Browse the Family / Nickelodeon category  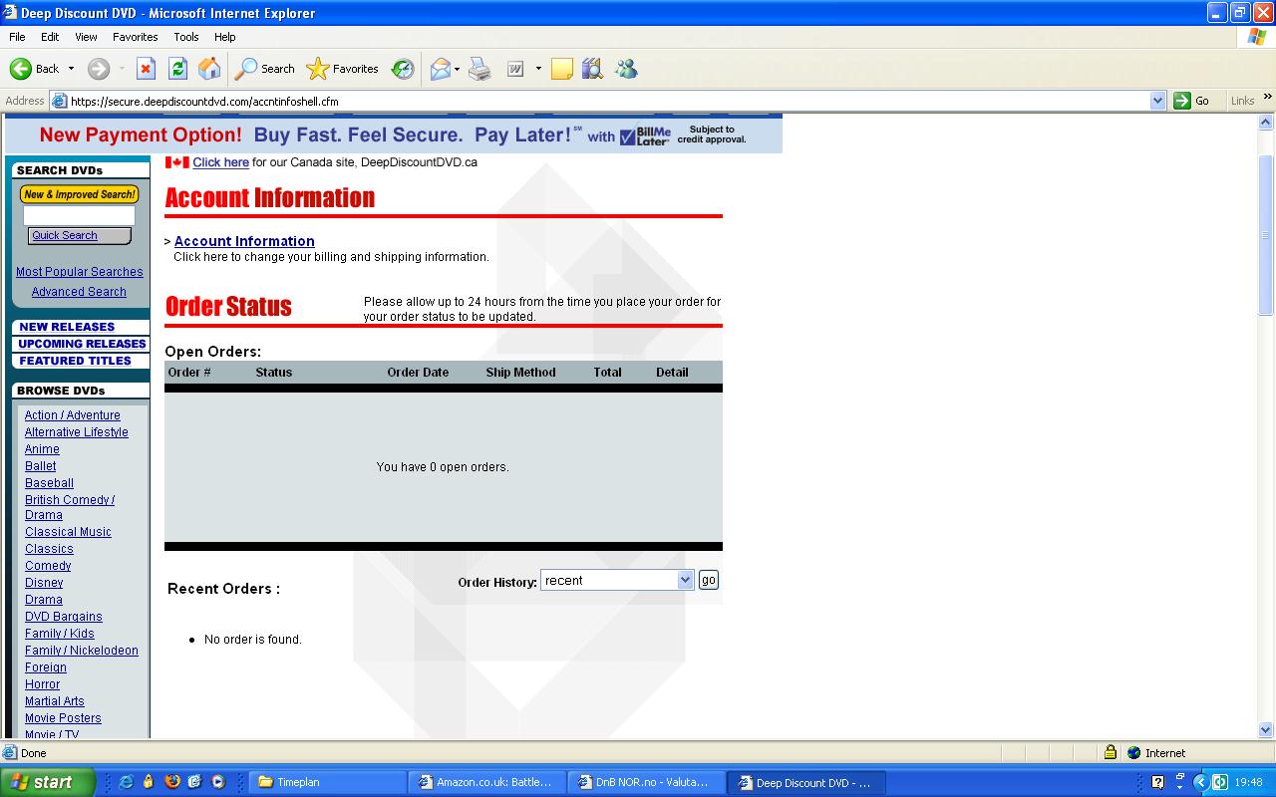(82, 651)
